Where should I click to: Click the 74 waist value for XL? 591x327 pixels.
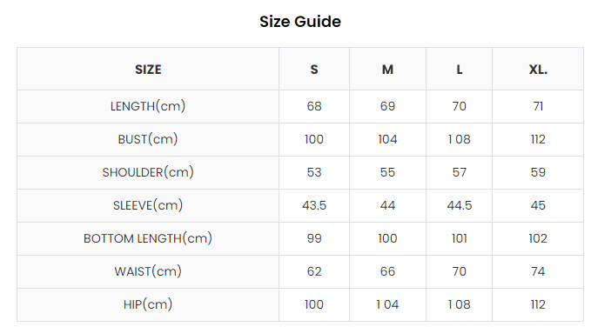click(x=538, y=271)
